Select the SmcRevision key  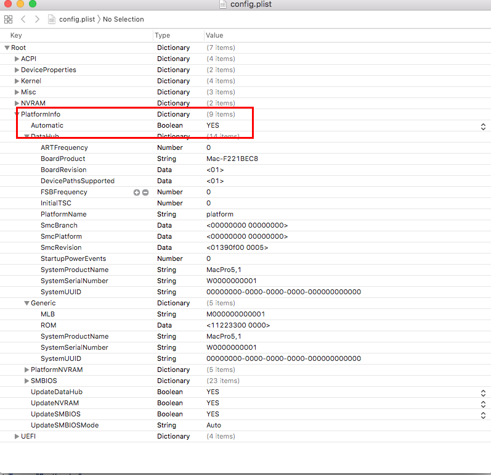coord(61,248)
